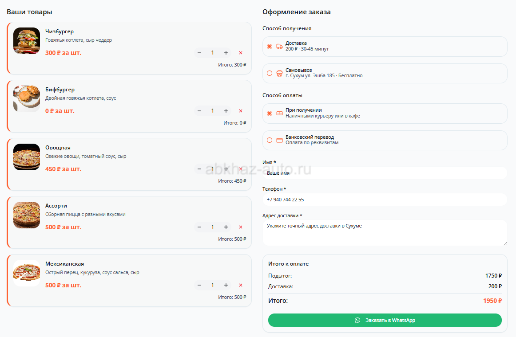This screenshot has height=337, width=516.
Task: Click plus icon for Мексиканская pizza
Action: click(x=226, y=285)
